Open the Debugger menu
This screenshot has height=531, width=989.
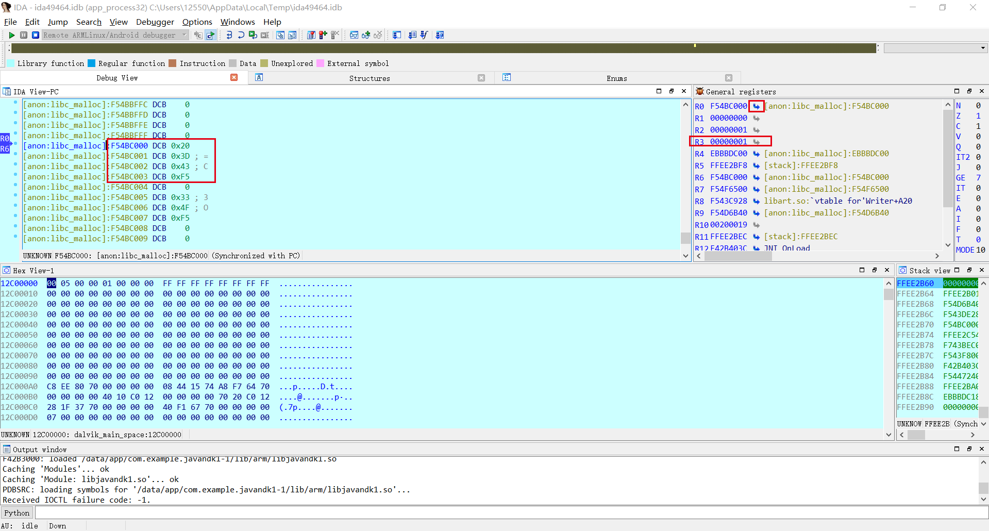[155, 22]
